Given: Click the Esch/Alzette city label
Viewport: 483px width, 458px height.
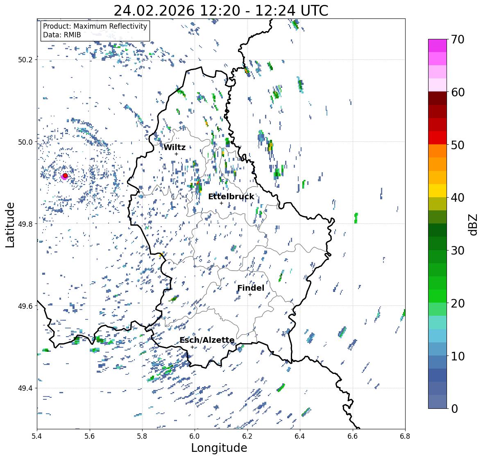Looking at the screenshot, I should pos(207,340).
